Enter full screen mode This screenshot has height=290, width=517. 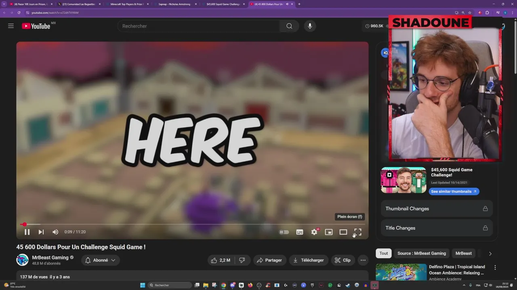coord(358,232)
